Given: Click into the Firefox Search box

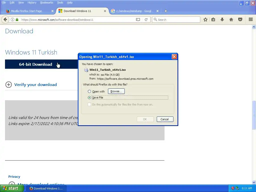Looking at the screenshot, I should (x=176, y=19).
